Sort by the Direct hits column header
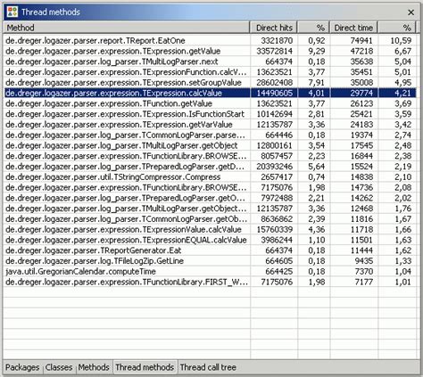 274,28
